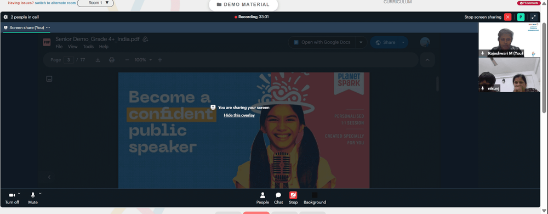548x214 pixels.
Task: Open the Chat panel
Action: tap(278, 198)
